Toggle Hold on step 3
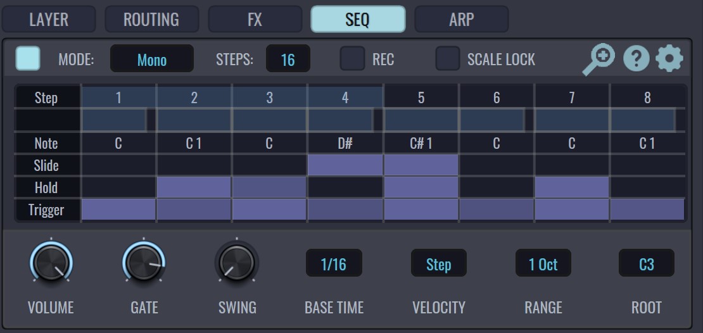 coord(269,187)
